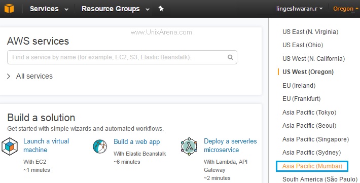Viewport: 360px width, 183px height.
Task: Expand the All services section
Action: click(x=30, y=76)
